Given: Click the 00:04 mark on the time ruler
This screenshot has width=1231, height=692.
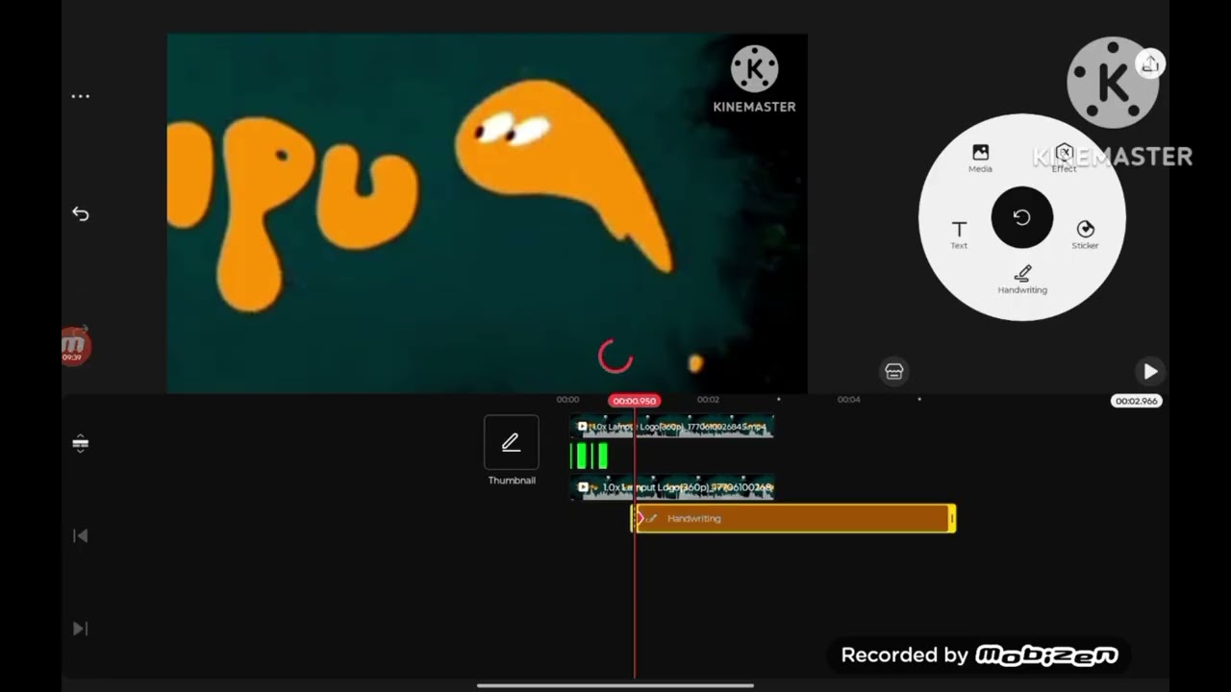Looking at the screenshot, I should click(848, 400).
